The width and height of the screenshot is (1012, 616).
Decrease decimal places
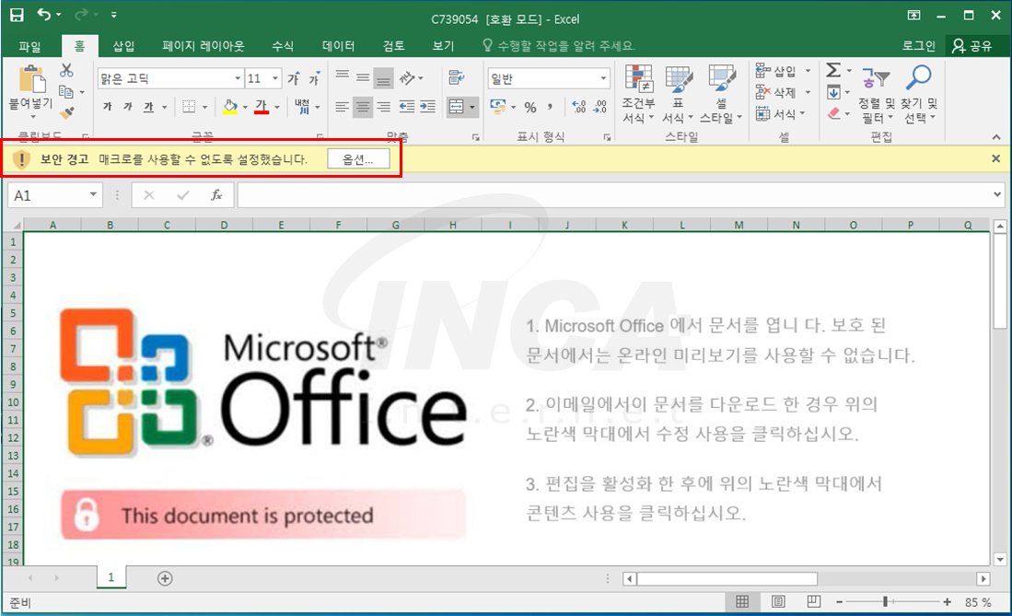pyautogui.click(x=600, y=107)
